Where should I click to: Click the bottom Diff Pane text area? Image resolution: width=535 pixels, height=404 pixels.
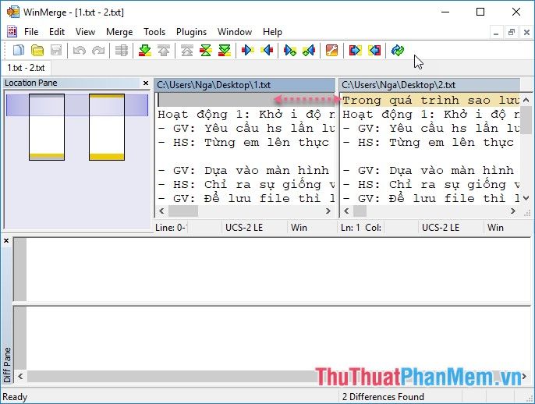(x=278, y=338)
